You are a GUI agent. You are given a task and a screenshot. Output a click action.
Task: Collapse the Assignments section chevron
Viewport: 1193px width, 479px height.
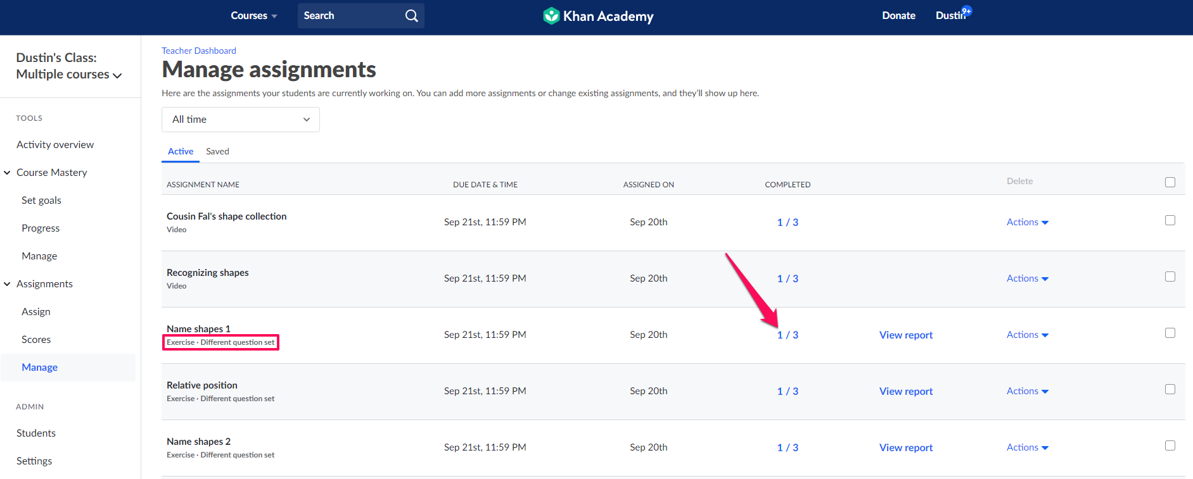click(8, 284)
